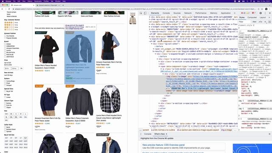This screenshot has width=272, height=153.
Task: Open DevTools settings gear
Action: click(x=261, y=13)
